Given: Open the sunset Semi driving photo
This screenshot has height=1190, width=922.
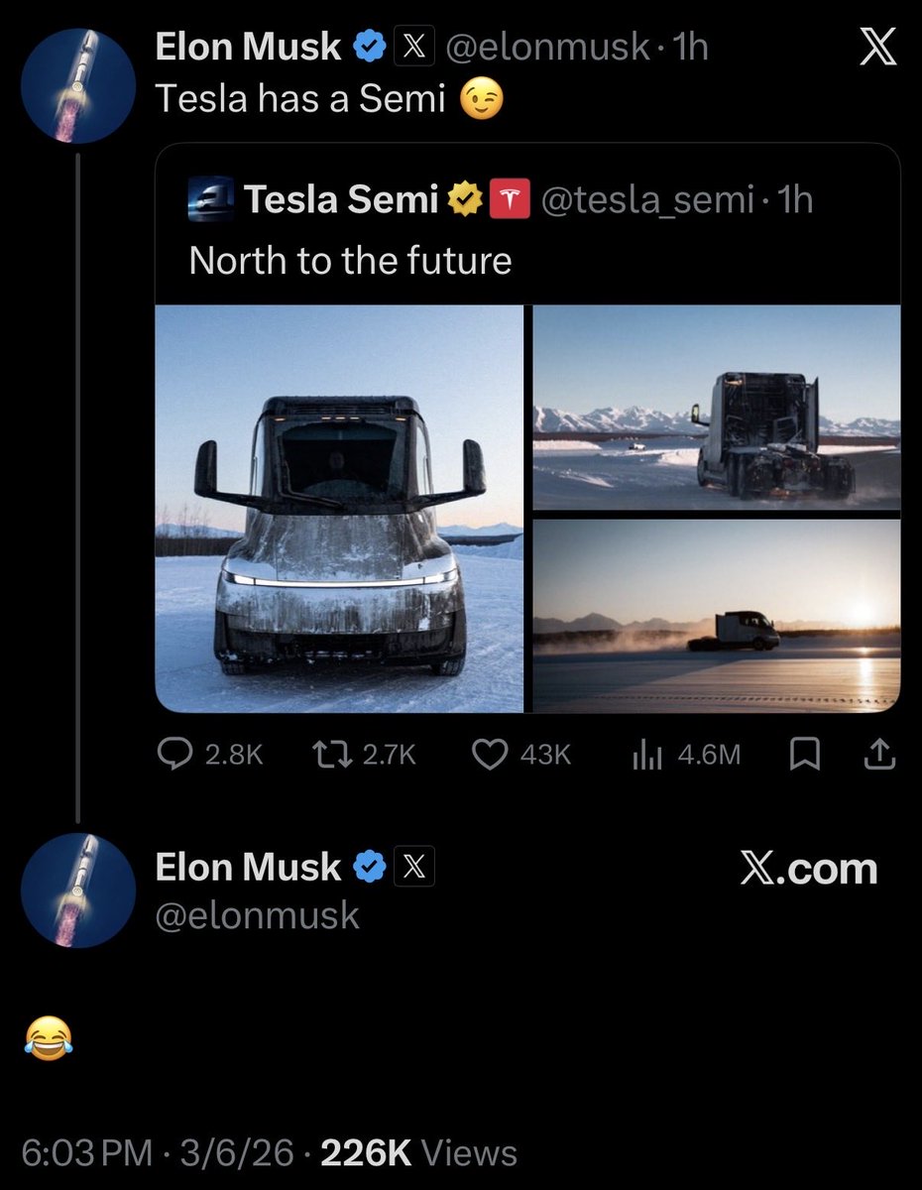Looking at the screenshot, I should pyautogui.click(x=717, y=615).
